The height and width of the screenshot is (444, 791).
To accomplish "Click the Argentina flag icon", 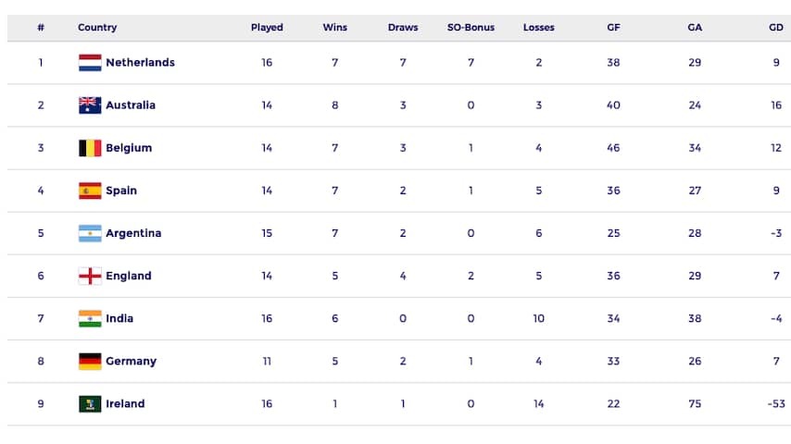I will 90,233.
